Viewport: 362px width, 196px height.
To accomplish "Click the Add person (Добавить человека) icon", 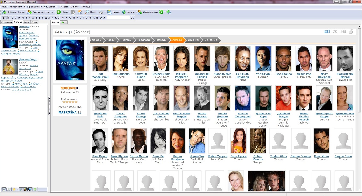I will click(x=30, y=12).
